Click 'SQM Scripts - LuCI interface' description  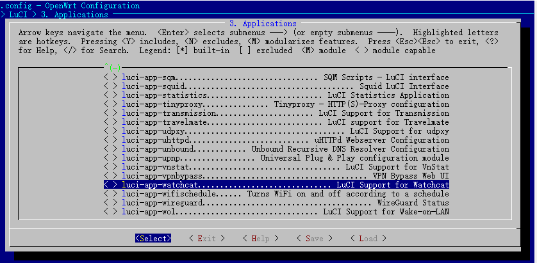tap(386, 77)
